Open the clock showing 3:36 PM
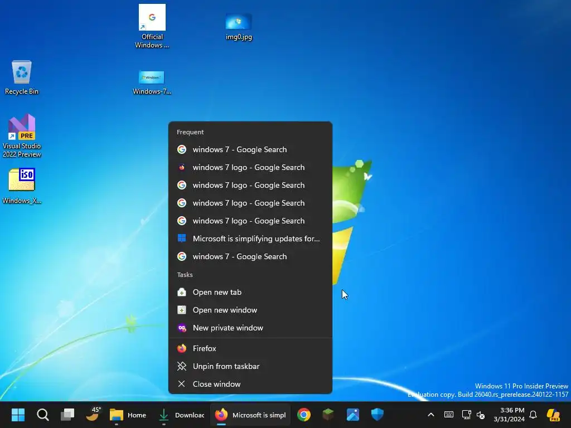Image resolution: width=571 pixels, height=428 pixels. 509,415
